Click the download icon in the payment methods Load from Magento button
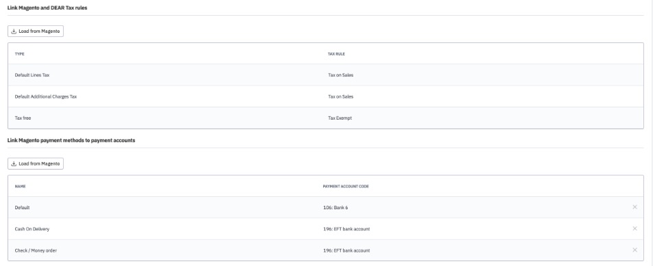This screenshot has width=653, height=266. pos(14,163)
